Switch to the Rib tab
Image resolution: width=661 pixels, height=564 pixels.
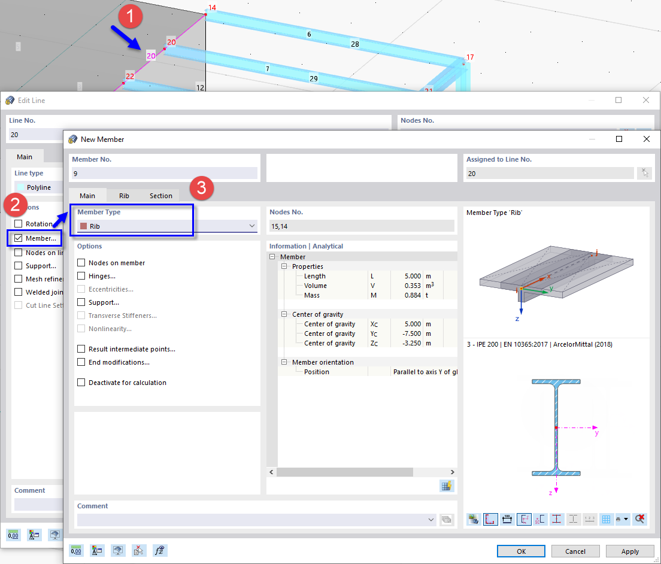click(x=124, y=196)
